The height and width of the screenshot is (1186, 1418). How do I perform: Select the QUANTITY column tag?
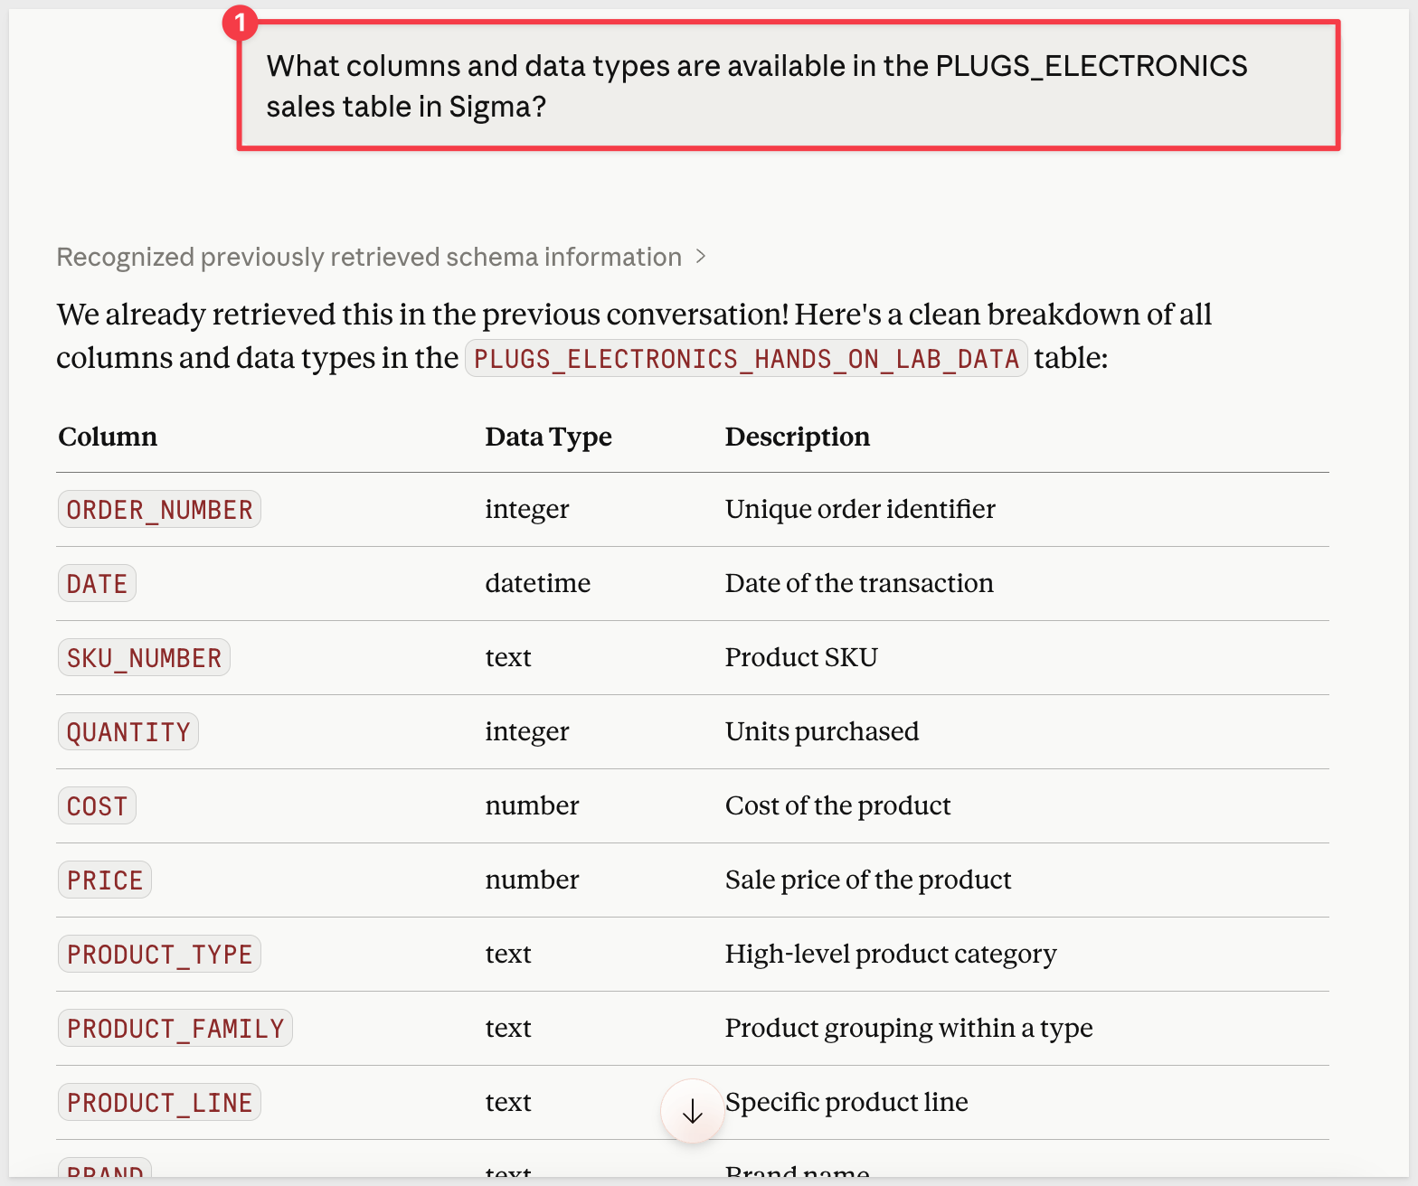click(128, 732)
